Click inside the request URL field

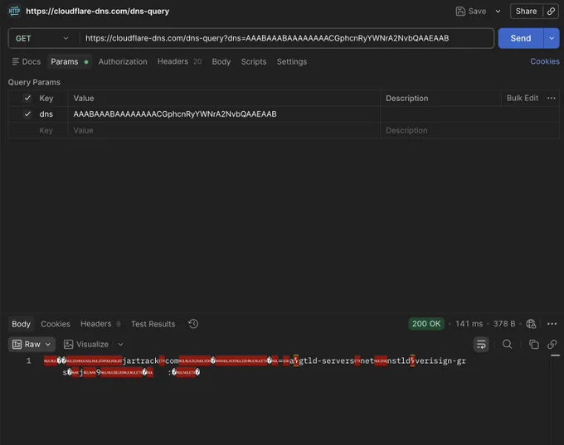[286, 38]
